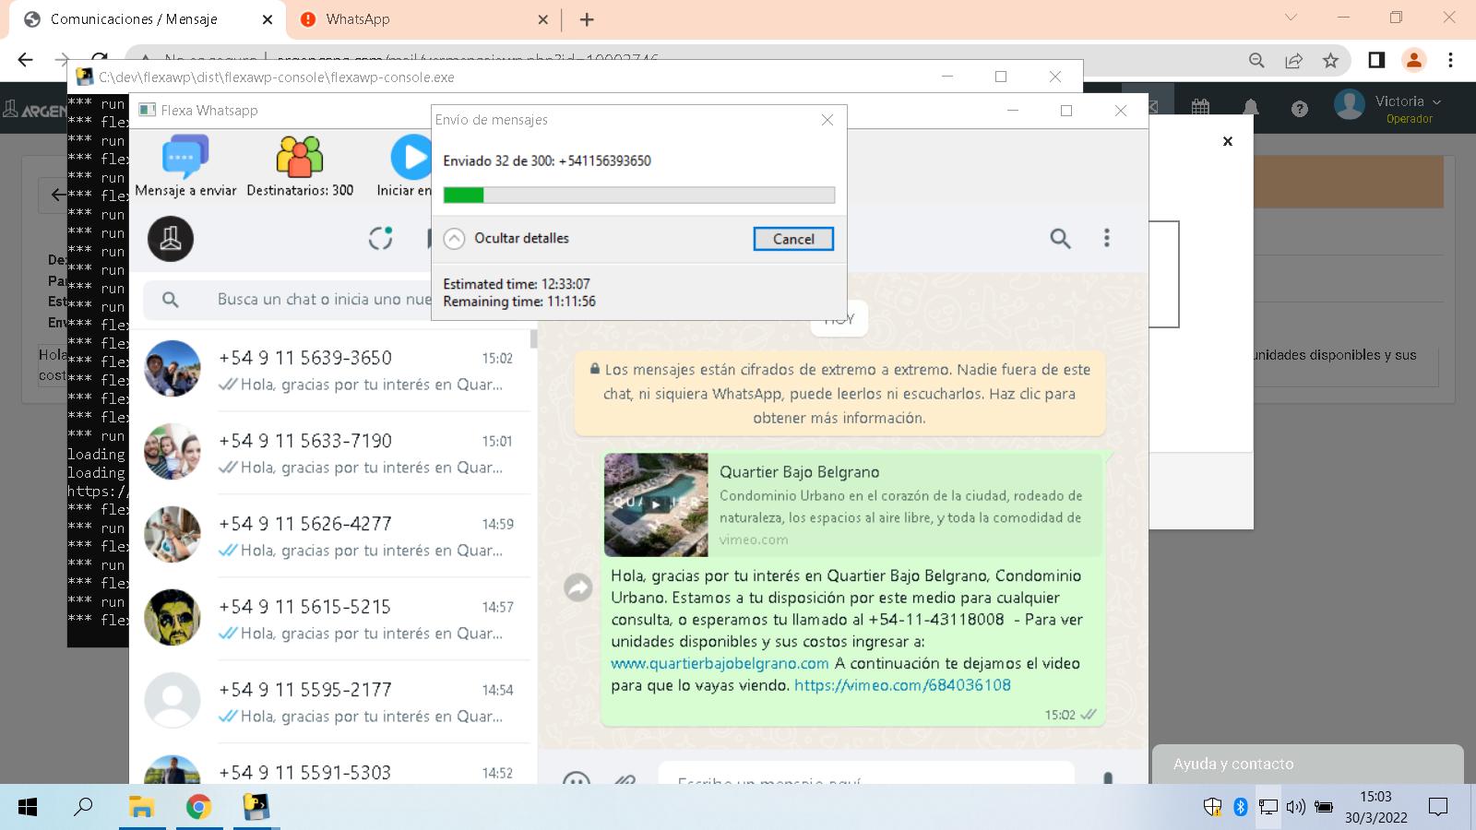Screen dimensions: 1476x830
Task: Open Windows Start menu
Action: pos(28,807)
